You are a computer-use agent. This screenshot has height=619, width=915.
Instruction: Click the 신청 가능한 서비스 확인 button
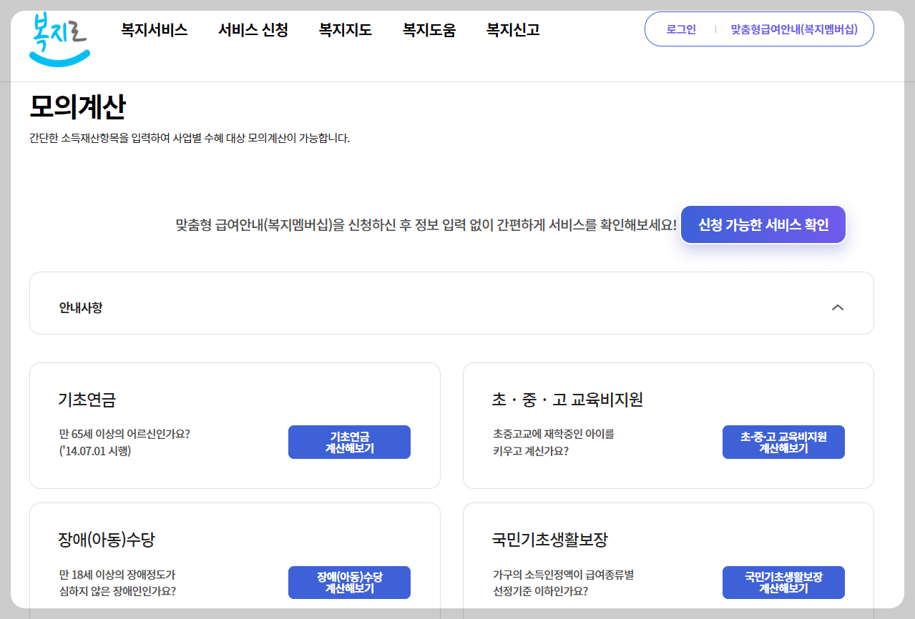point(763,224)
